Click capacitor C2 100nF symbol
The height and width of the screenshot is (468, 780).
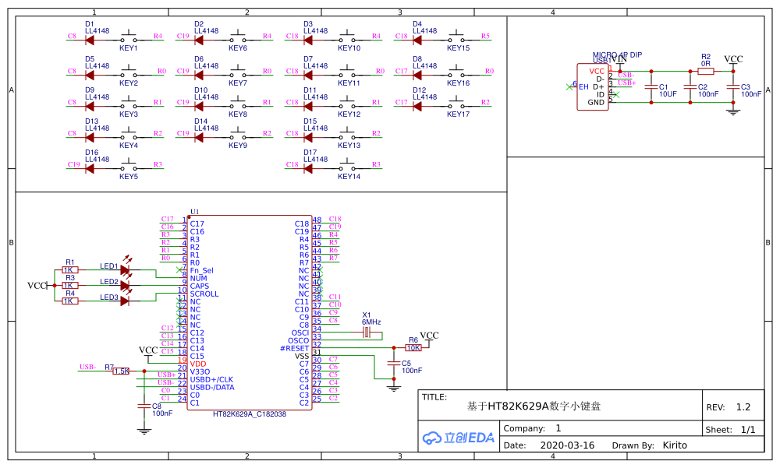coord(690,86)
